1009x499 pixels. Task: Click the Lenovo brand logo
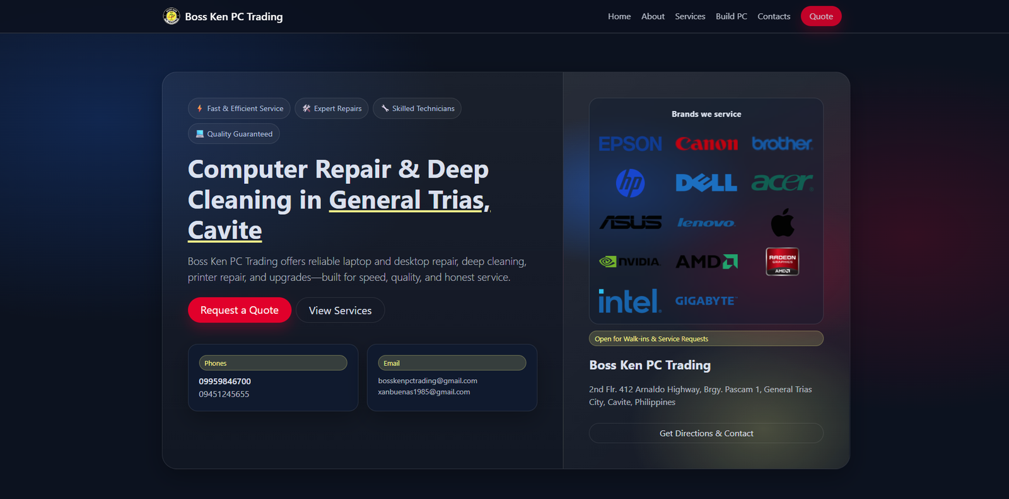(706, 222)
